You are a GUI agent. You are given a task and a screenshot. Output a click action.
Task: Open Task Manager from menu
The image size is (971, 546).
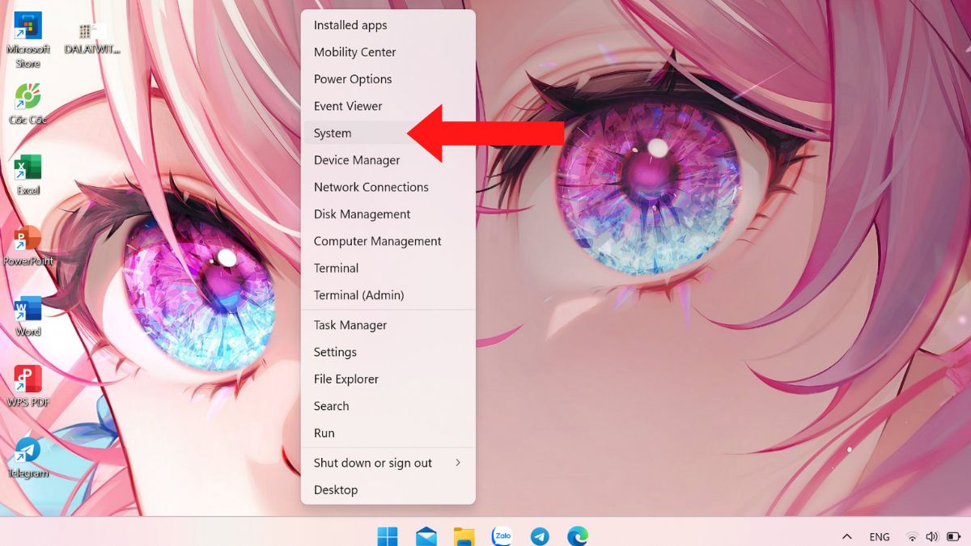[x=388, y=325]
